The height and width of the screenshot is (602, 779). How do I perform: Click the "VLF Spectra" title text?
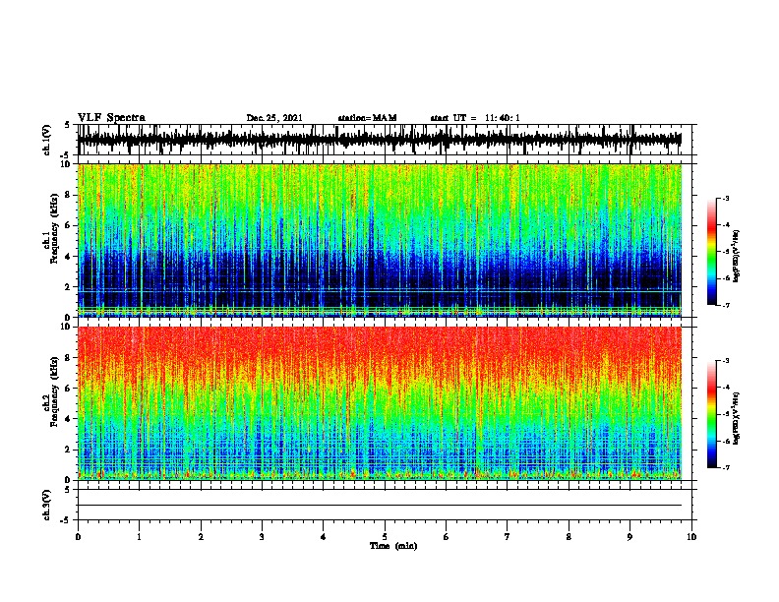tap(111, 118)
